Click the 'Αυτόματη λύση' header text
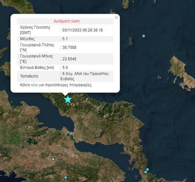 [67, 21]
